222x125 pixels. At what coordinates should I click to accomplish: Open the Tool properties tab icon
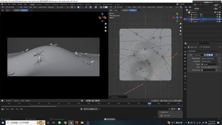(185, 48)
